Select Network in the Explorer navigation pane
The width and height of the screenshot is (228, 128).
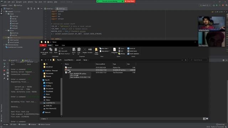coord(46,112)
